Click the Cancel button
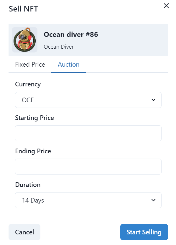Image resolution: width=176 pixels, height=245 pixels. (x=24, y=232)
